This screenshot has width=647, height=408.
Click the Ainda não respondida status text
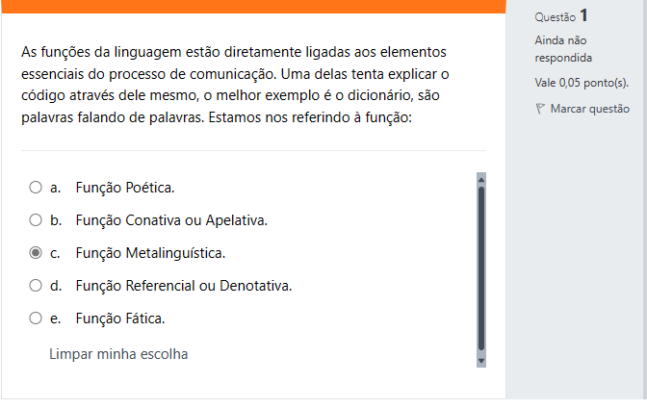(563, 49)
